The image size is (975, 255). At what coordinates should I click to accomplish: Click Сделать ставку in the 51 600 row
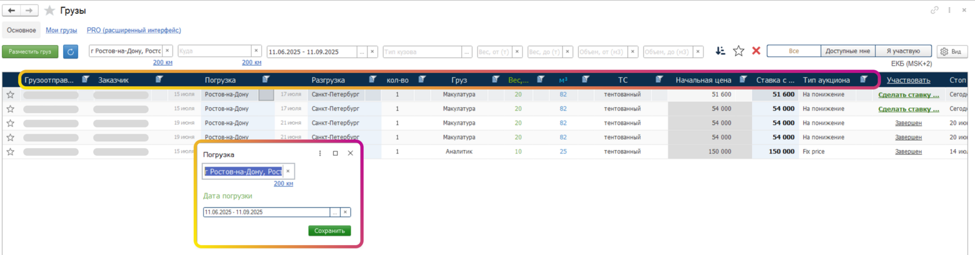(x=908, y=94)
